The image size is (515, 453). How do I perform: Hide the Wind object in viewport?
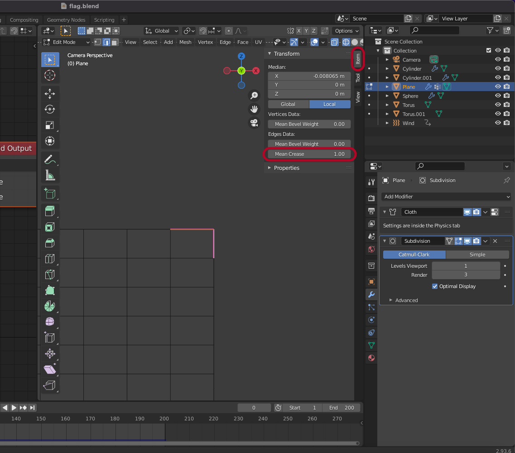(498, 123)
